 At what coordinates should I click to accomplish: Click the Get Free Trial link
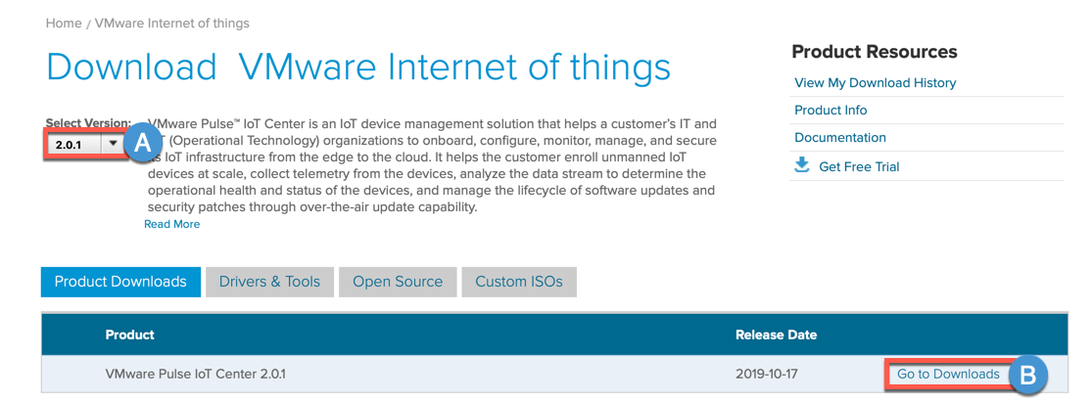pos(858,166)
